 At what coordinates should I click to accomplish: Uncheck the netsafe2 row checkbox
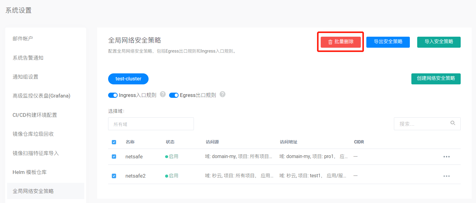pyautogui.click(x=114, y=176)
